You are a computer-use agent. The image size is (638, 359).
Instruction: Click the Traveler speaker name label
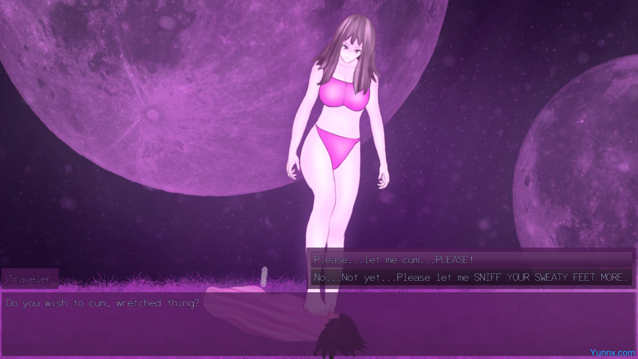(30, 279)
